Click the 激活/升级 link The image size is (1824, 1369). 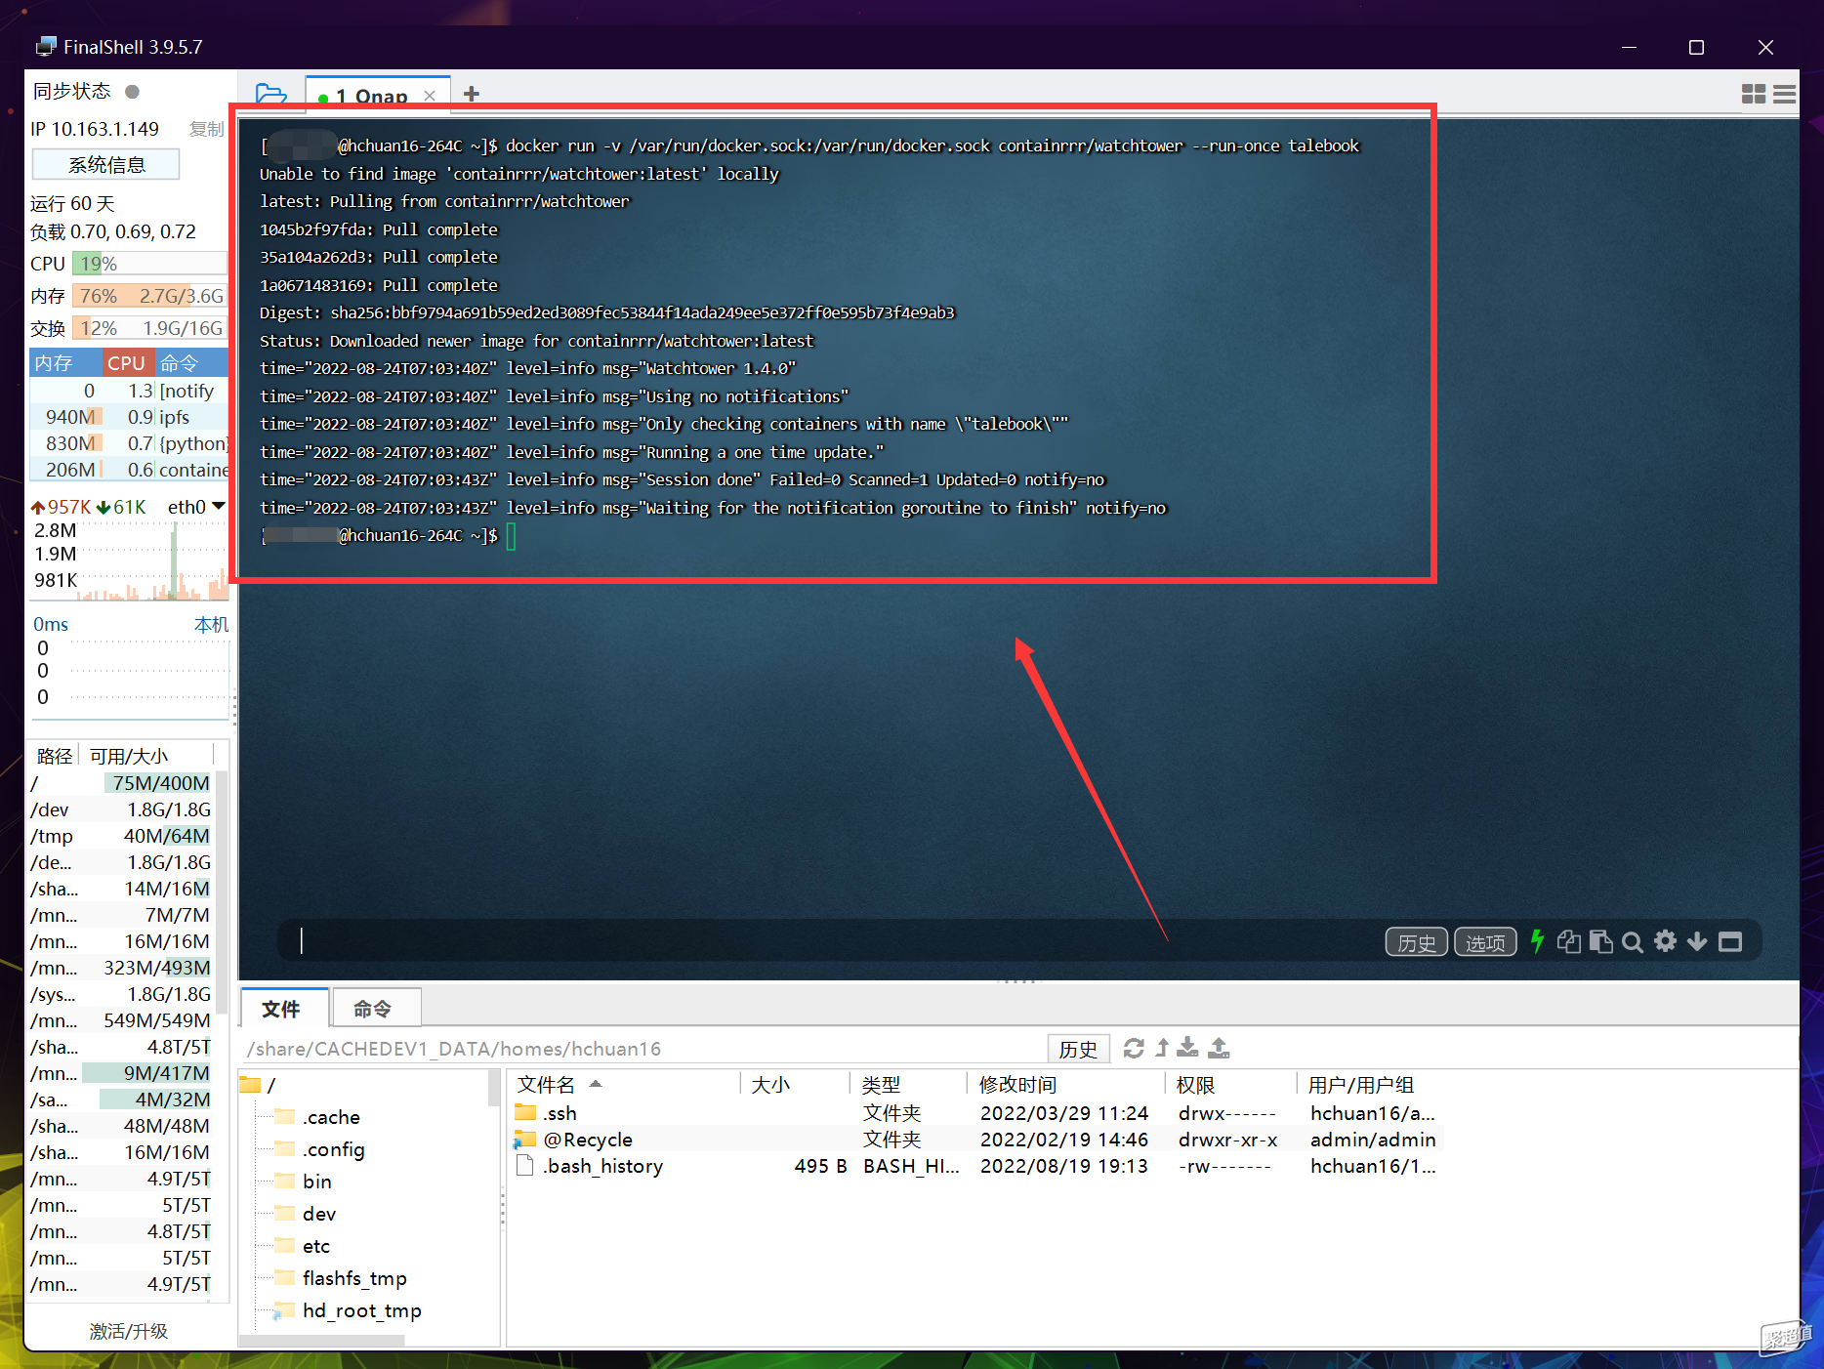(x=129, y=1331)
